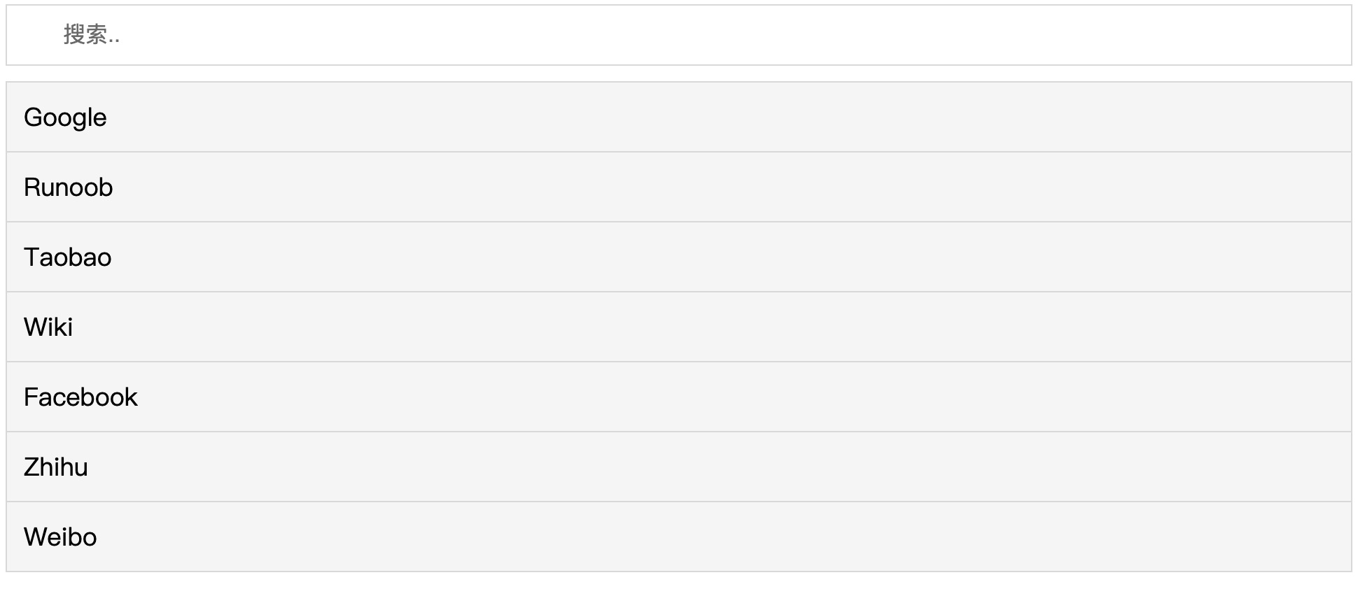Activate the filter text box at top
Viewport: 1358px width, 596px height.
[x=679, y=35]
